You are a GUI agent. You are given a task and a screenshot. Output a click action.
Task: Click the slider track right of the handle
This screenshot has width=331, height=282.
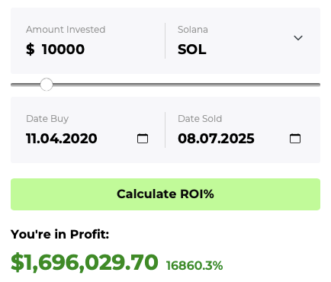click(186, 85)
